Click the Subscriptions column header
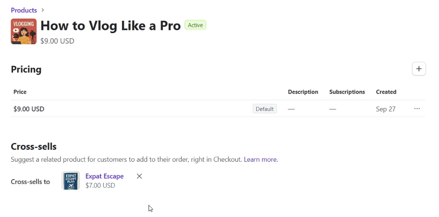The height and width of the screenshot is (217, 439). click(x=347, y=92)
